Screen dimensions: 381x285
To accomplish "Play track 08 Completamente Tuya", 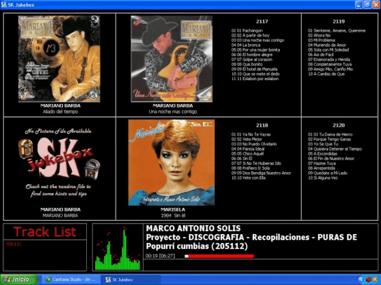I will (330, 65).
